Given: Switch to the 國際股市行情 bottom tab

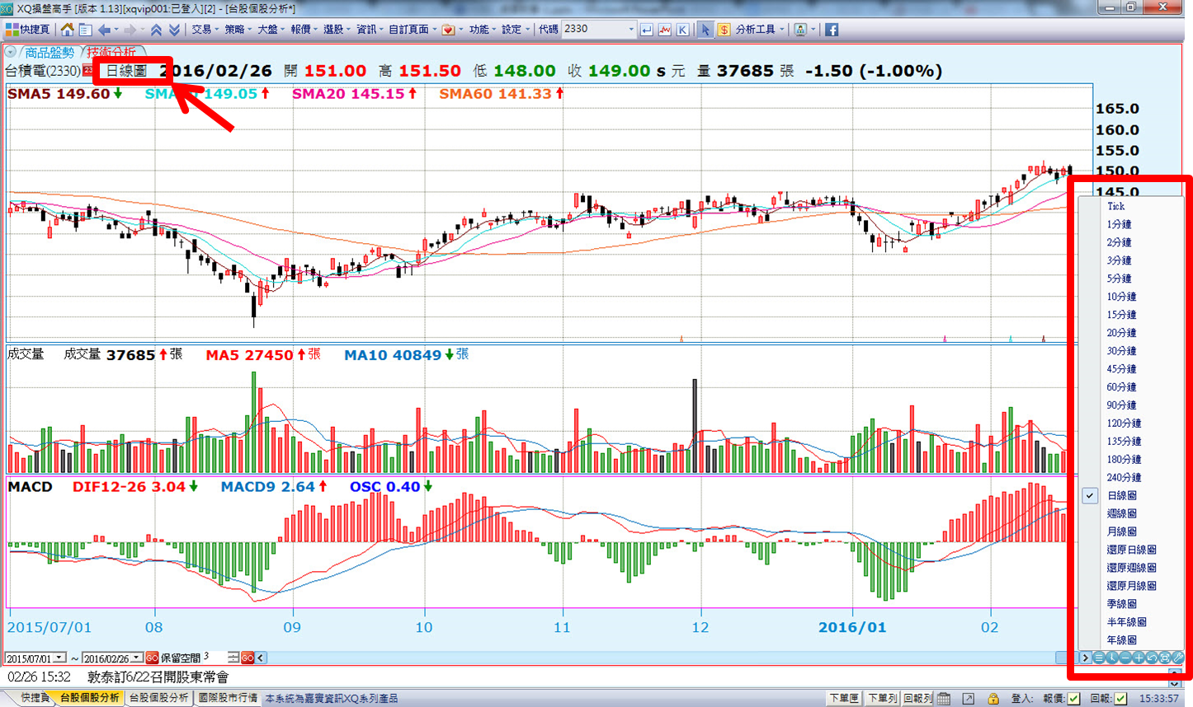Looking at the screenshot, I should (228, 698).
